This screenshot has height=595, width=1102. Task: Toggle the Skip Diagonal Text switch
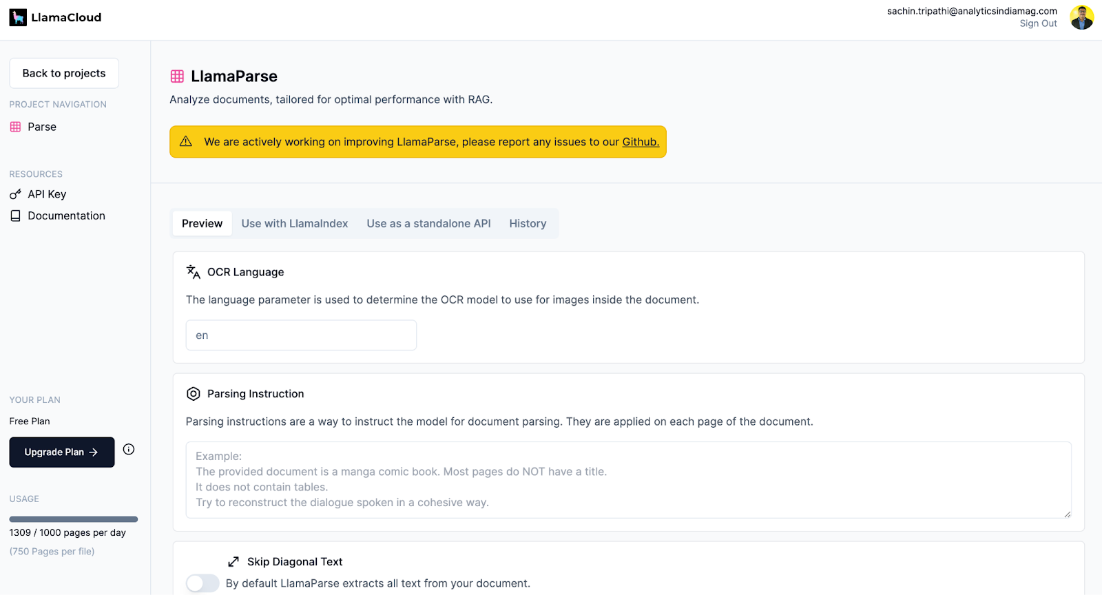click(x=202, y=583)
